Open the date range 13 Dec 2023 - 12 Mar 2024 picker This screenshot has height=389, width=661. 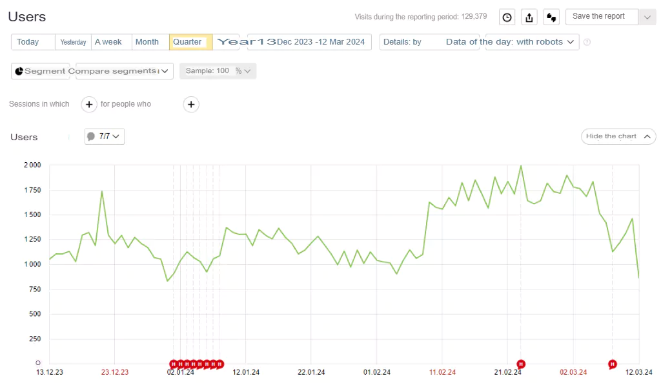coord(309,42)
